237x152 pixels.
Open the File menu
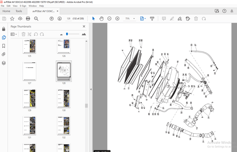pos(3,6)
